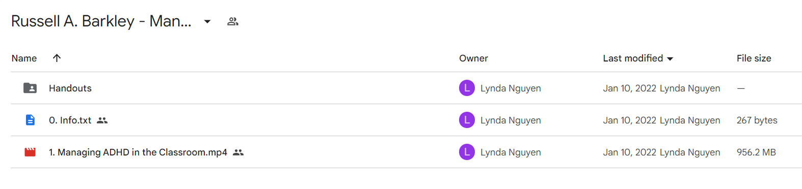Open the Last modified sort dropdown arrow
This screenshot has width=802, height=189.
670,59
